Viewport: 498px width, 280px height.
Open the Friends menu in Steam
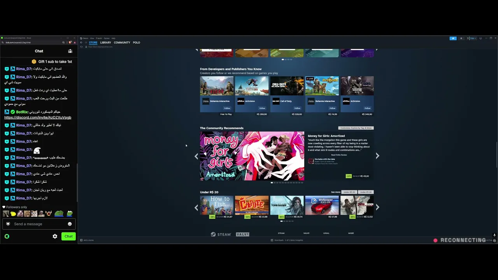99,38
